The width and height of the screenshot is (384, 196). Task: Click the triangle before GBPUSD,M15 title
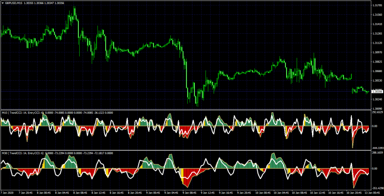click(3, 3)
